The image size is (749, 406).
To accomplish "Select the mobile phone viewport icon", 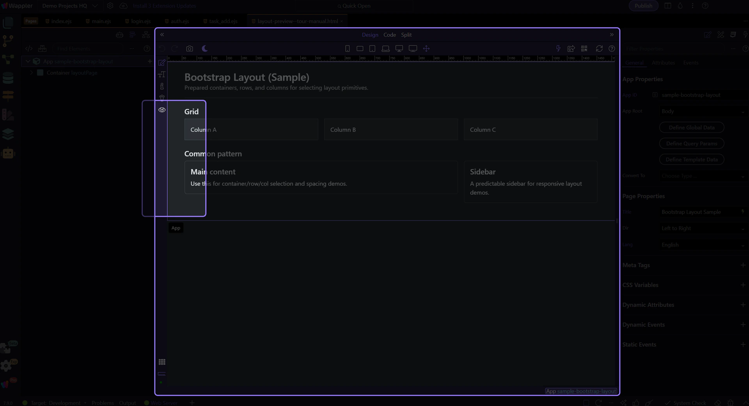I will tap(347, 48).
